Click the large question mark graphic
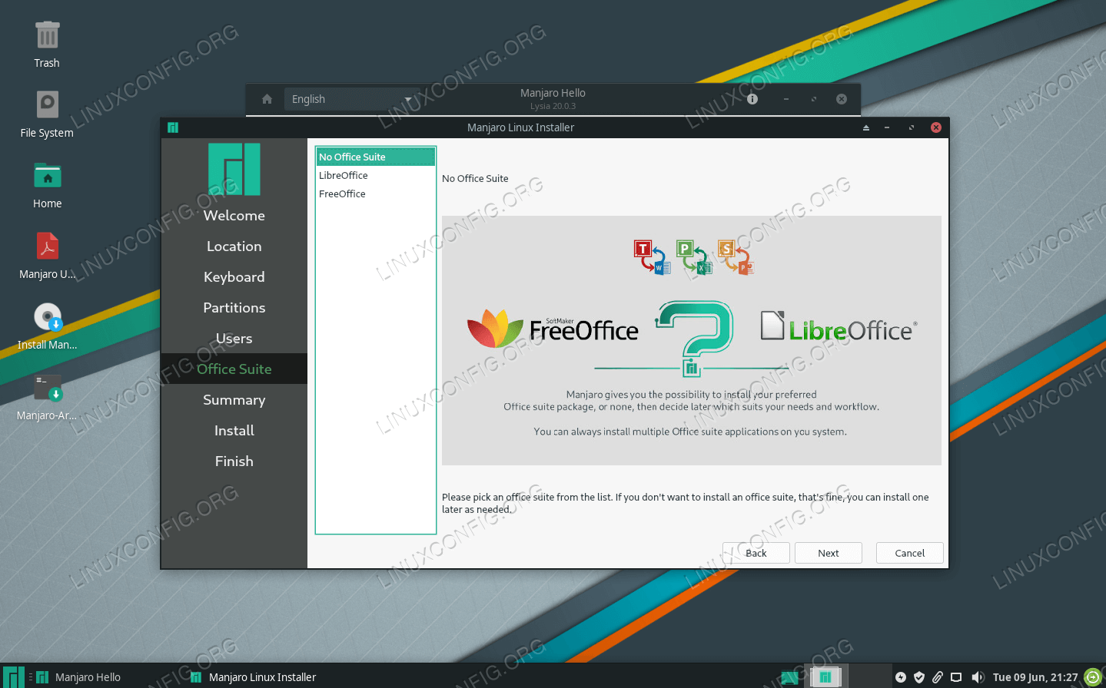Viewport: 1106px width, 688px height. (694, 339)
